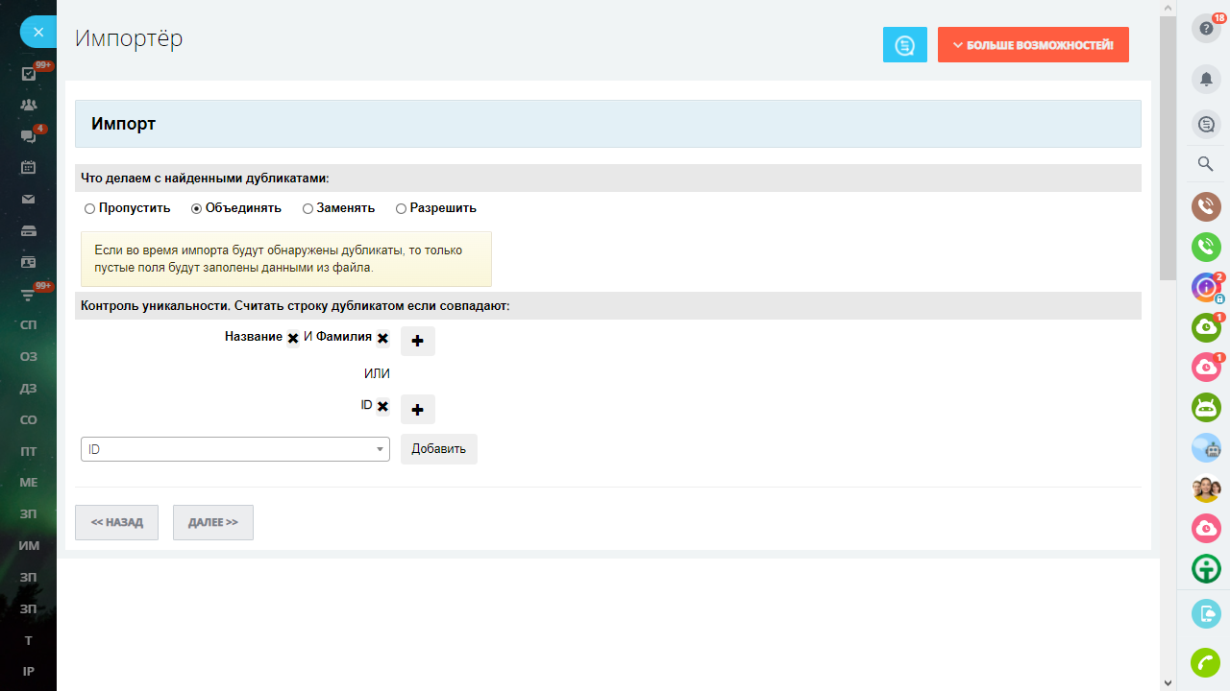The width and height of the screenshot is (1230, 691).
Task: Open the brown phone call icon
Action: pos(1206,206)
